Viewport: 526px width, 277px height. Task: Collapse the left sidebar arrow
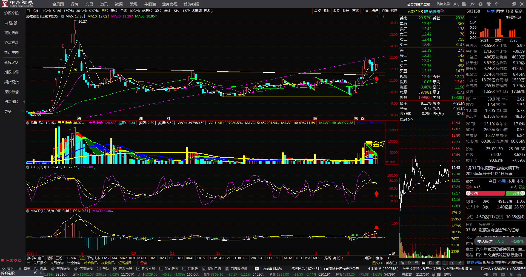[x=24, y=102]
